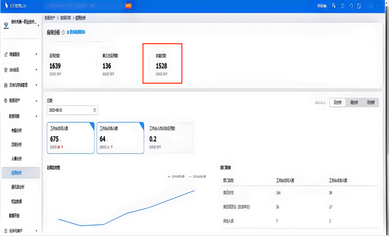The width and height of the screenshot is (389, 236).
Task: Click the blue trend line in the chart
Action: tap(126, 213)
